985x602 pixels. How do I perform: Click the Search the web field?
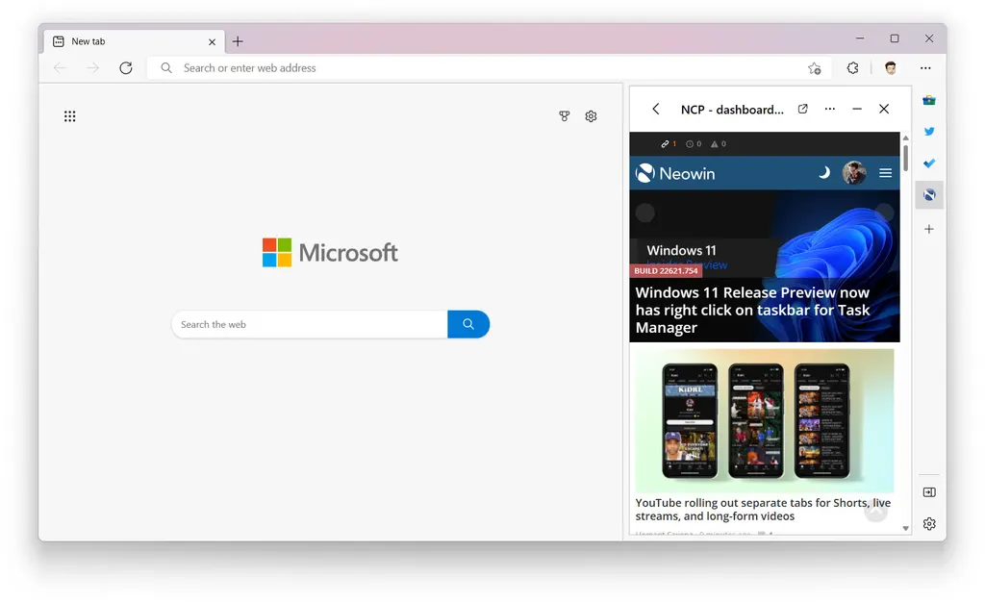click(x=310, y=325)
